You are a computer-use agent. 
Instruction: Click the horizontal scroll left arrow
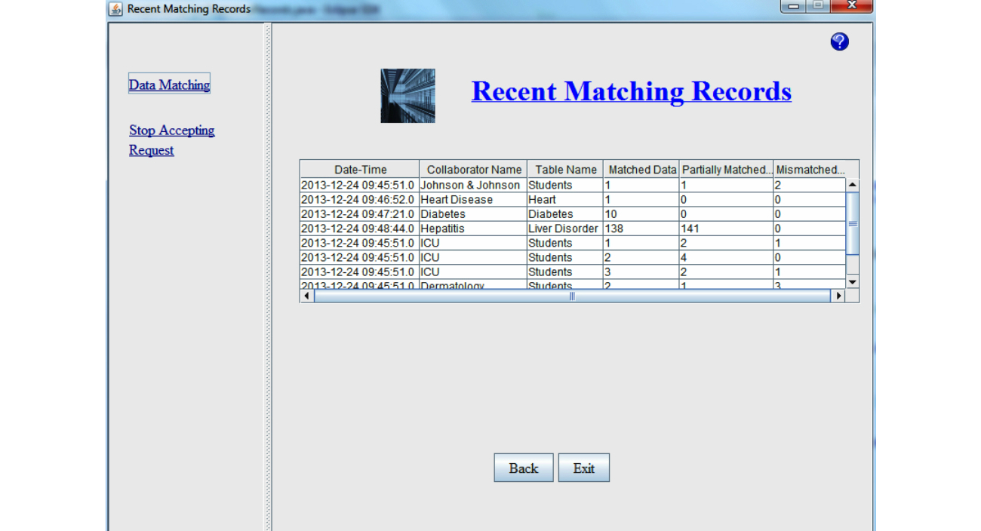(307, 296)
